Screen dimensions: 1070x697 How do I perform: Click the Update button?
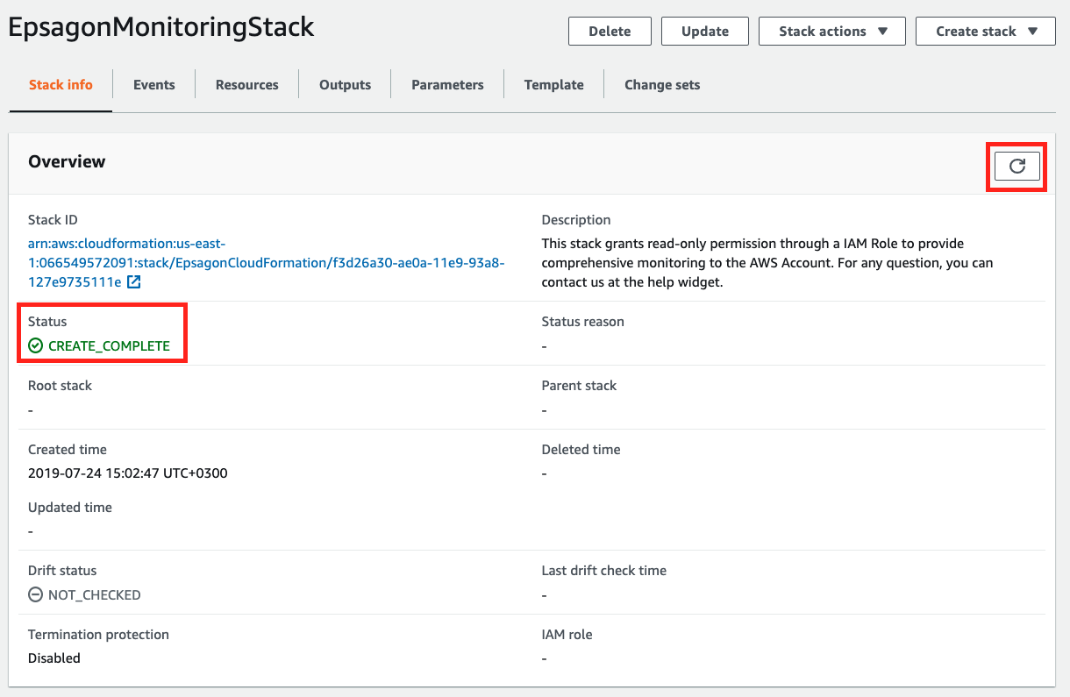pos(705,31)
